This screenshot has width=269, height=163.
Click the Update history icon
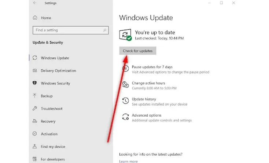click(x=125, y=101)
